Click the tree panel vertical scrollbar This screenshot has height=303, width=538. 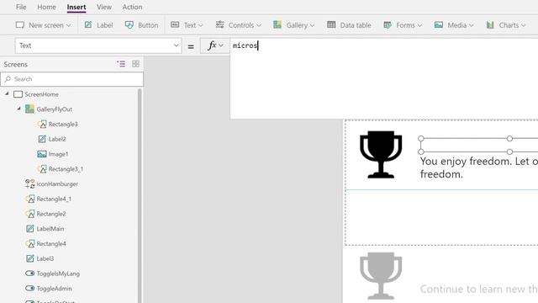[x=140, y=196]
